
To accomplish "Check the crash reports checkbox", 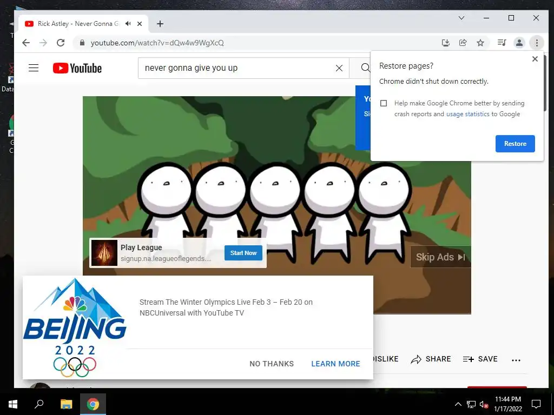I will pyautogui.click(x=384, y=103).
